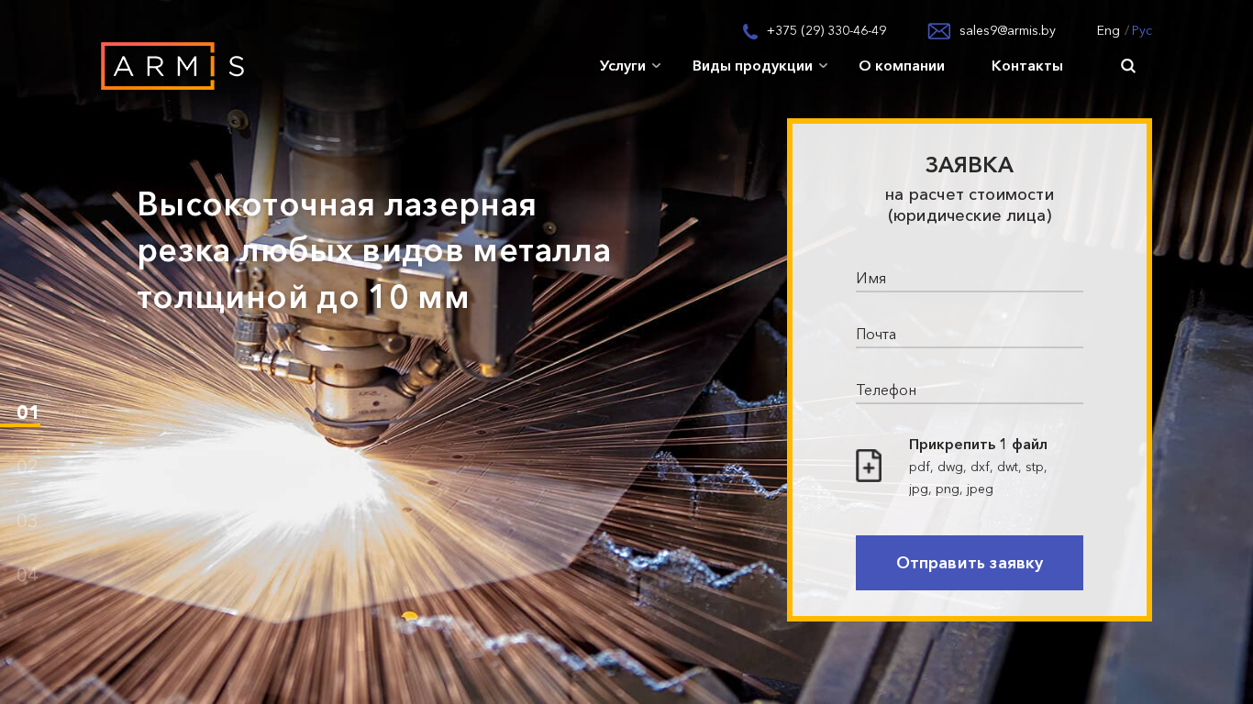The height and width of the screenshot is (704, 1253).
Task: Open the Контакты menu item
Action: [x=1026, y=66]
